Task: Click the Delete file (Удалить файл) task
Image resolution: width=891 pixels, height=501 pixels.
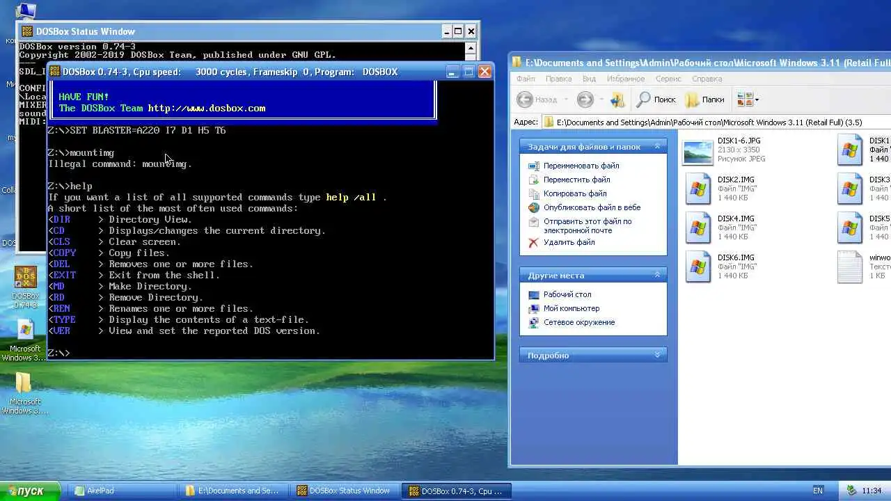Action: 569,242
